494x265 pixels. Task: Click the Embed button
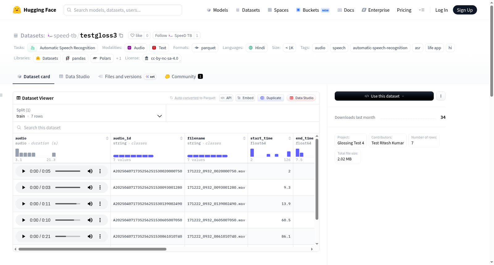[245, 98]
